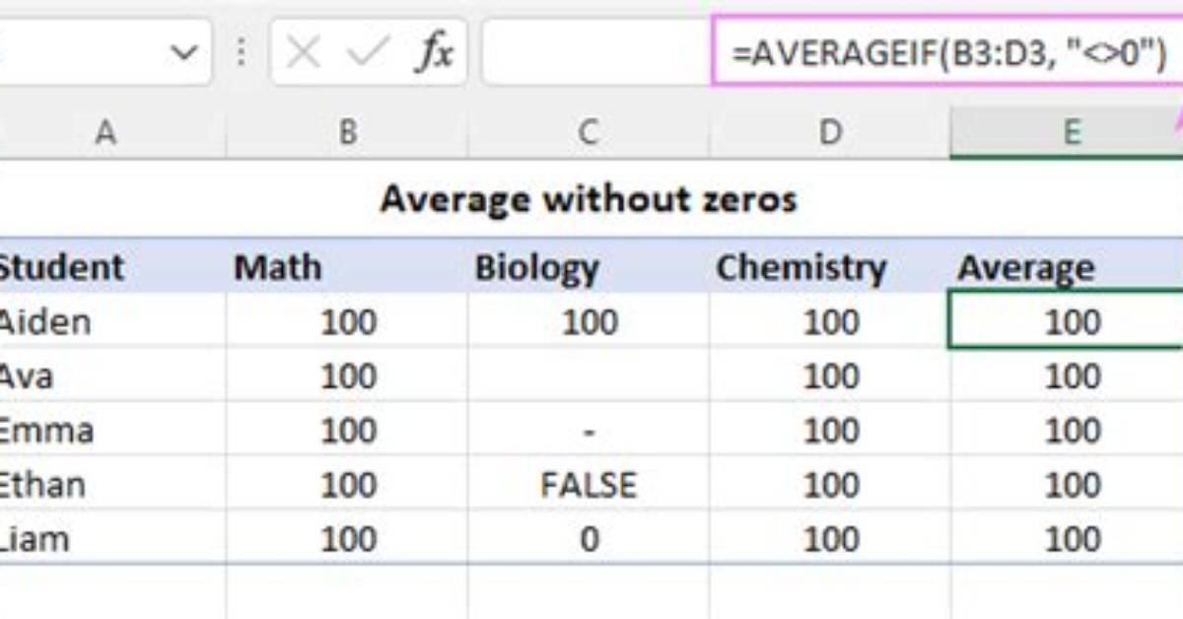This screenshot has height=619, width=1183.
Task: Select Aiden's Math score cell
Action: coord(347,321)
